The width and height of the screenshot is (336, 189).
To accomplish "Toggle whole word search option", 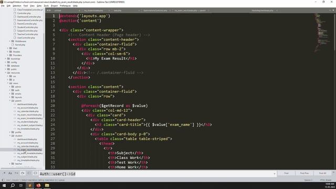I will tap(16, 173).
